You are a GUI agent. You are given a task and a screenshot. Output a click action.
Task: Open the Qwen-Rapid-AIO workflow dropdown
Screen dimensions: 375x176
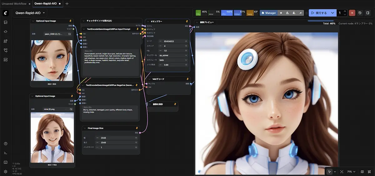pyautogui.click(x=30, y=13)
